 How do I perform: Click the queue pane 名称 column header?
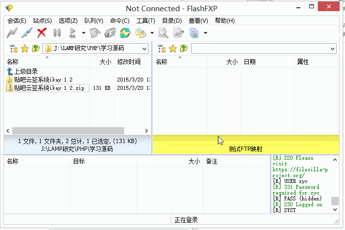coord(37,161)
